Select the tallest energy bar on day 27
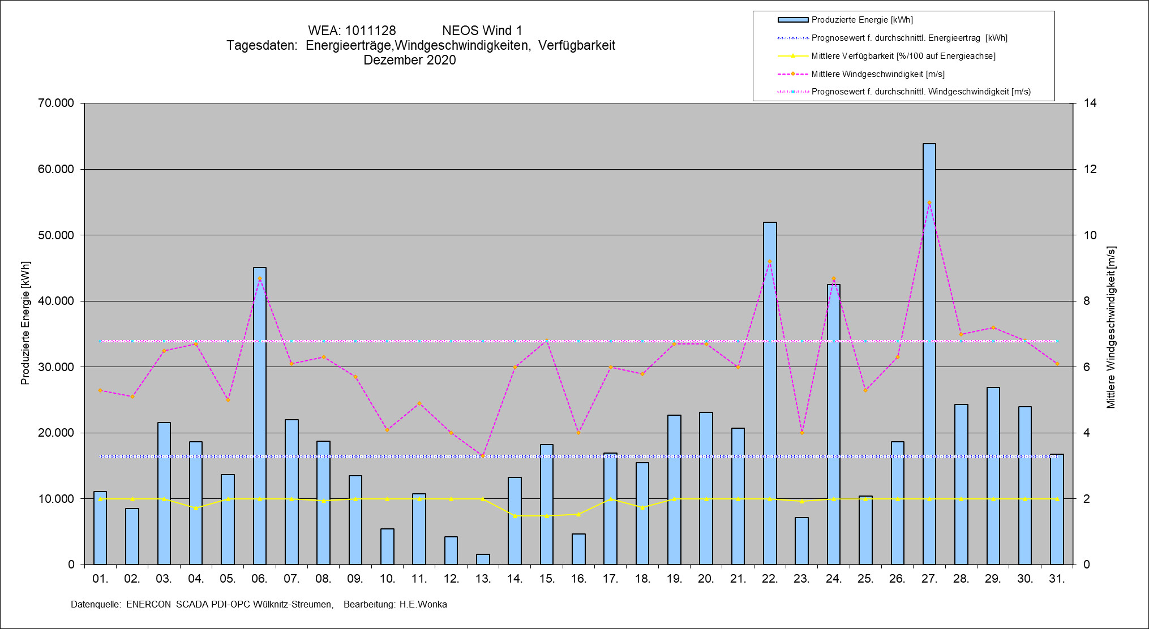1149x629 pixels. pyautogui.click(x=929, y=396)
